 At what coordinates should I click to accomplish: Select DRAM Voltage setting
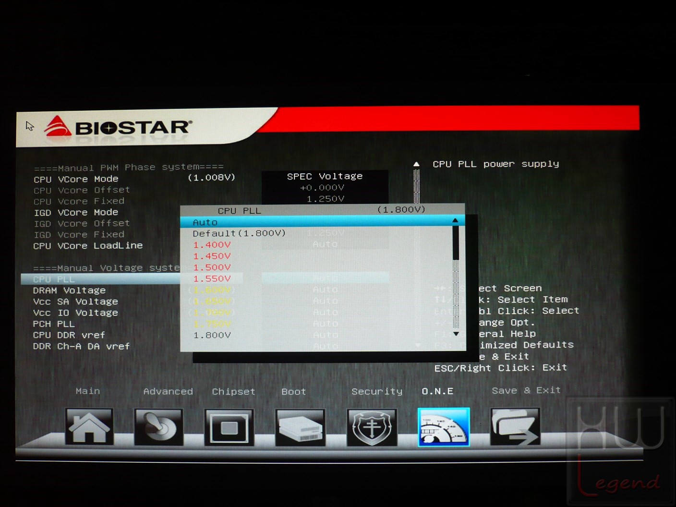coord(69,290)
